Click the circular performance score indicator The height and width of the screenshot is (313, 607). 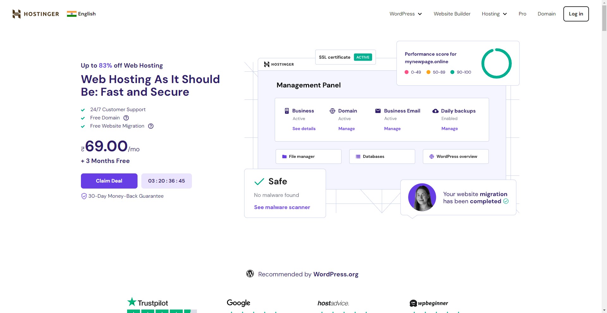pos(496,63)
